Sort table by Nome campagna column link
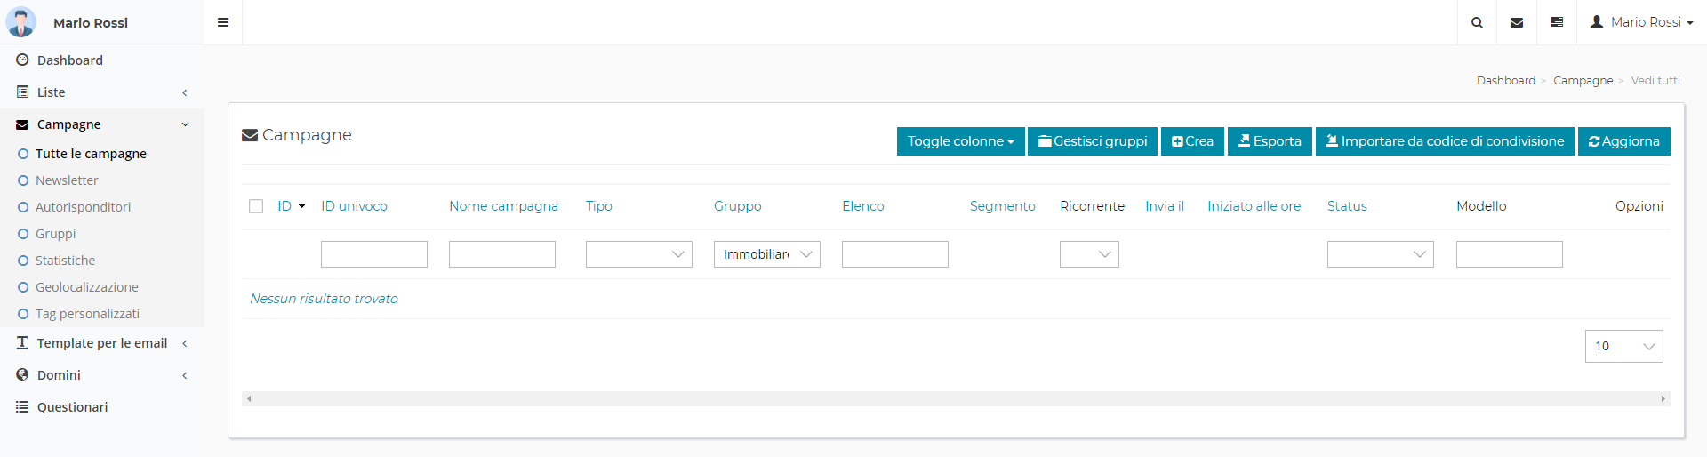Screen dimensions: 1707x457 [503, 206]
